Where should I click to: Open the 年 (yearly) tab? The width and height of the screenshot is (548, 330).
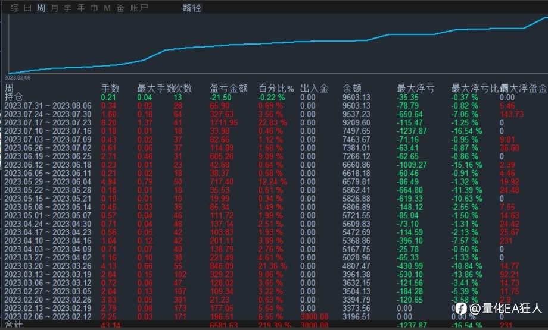point(81,8)
